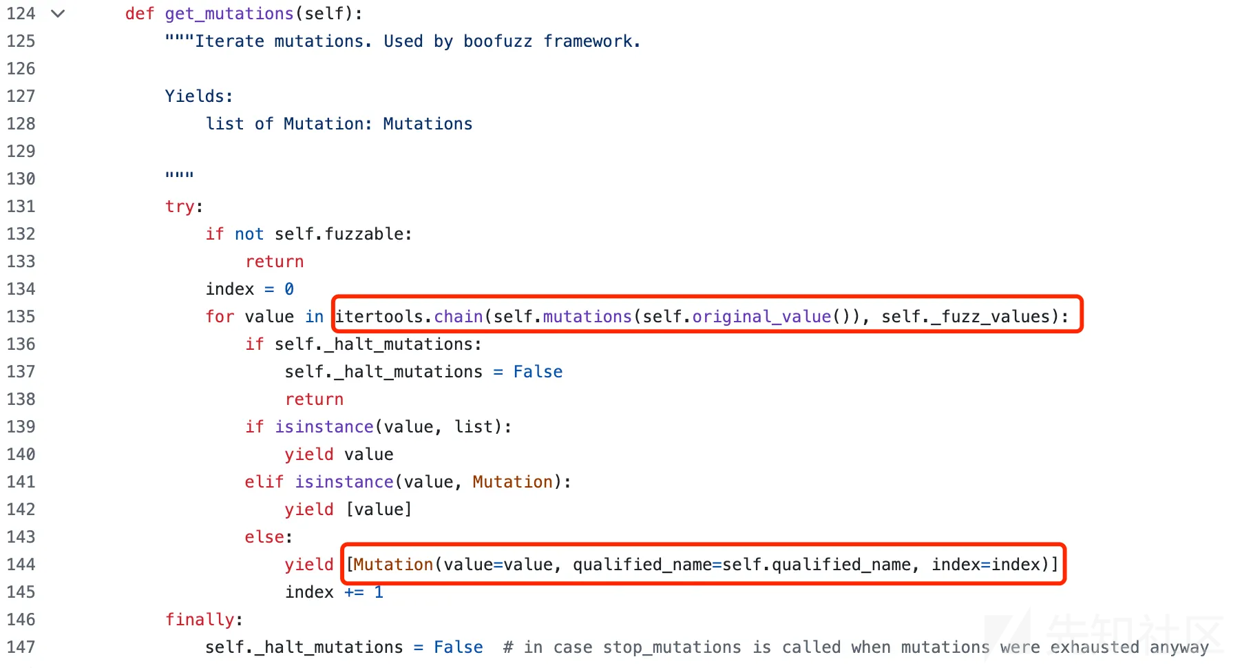Click the qualified_name keyword argument
This screenshot has height=668, width=1242.
point(642,565)
